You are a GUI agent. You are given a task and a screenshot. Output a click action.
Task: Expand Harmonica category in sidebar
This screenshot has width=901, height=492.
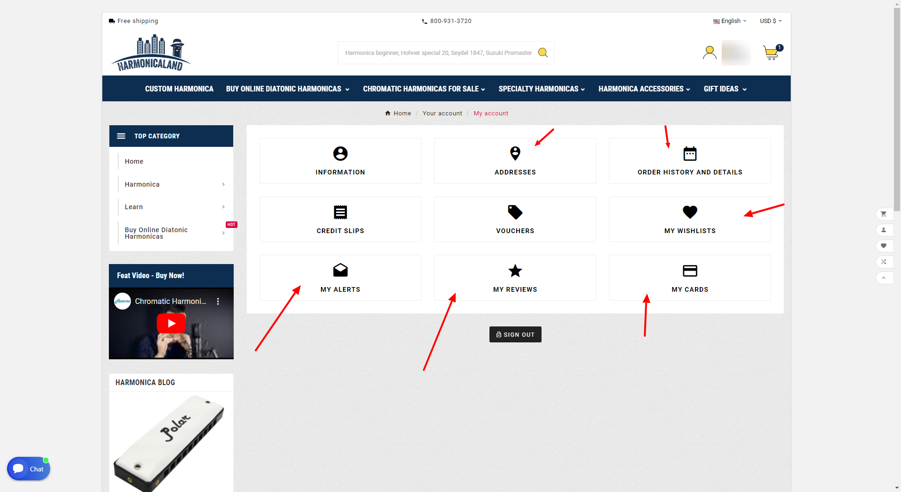(223, 184)
